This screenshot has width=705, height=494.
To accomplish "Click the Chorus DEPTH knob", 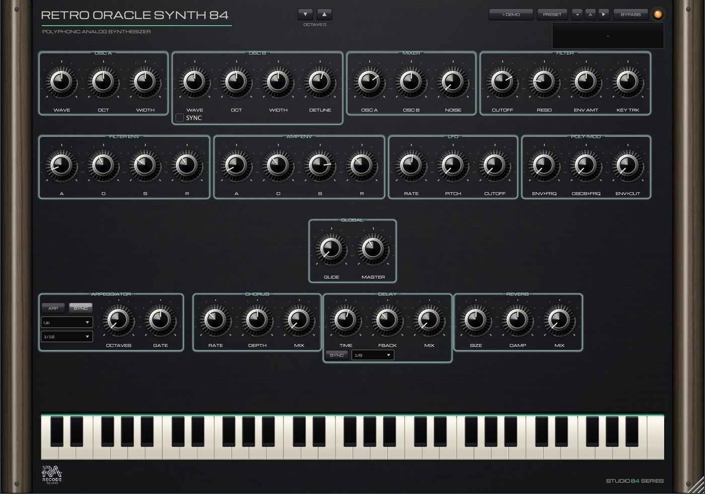I will click(257, 320).
